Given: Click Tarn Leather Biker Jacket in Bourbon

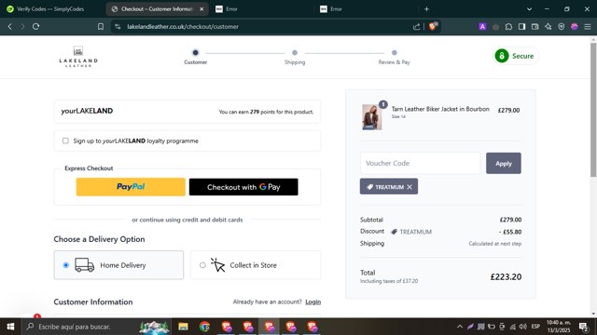Looking at the screenshot, I should pyautogui.click(x=440, y=109).
